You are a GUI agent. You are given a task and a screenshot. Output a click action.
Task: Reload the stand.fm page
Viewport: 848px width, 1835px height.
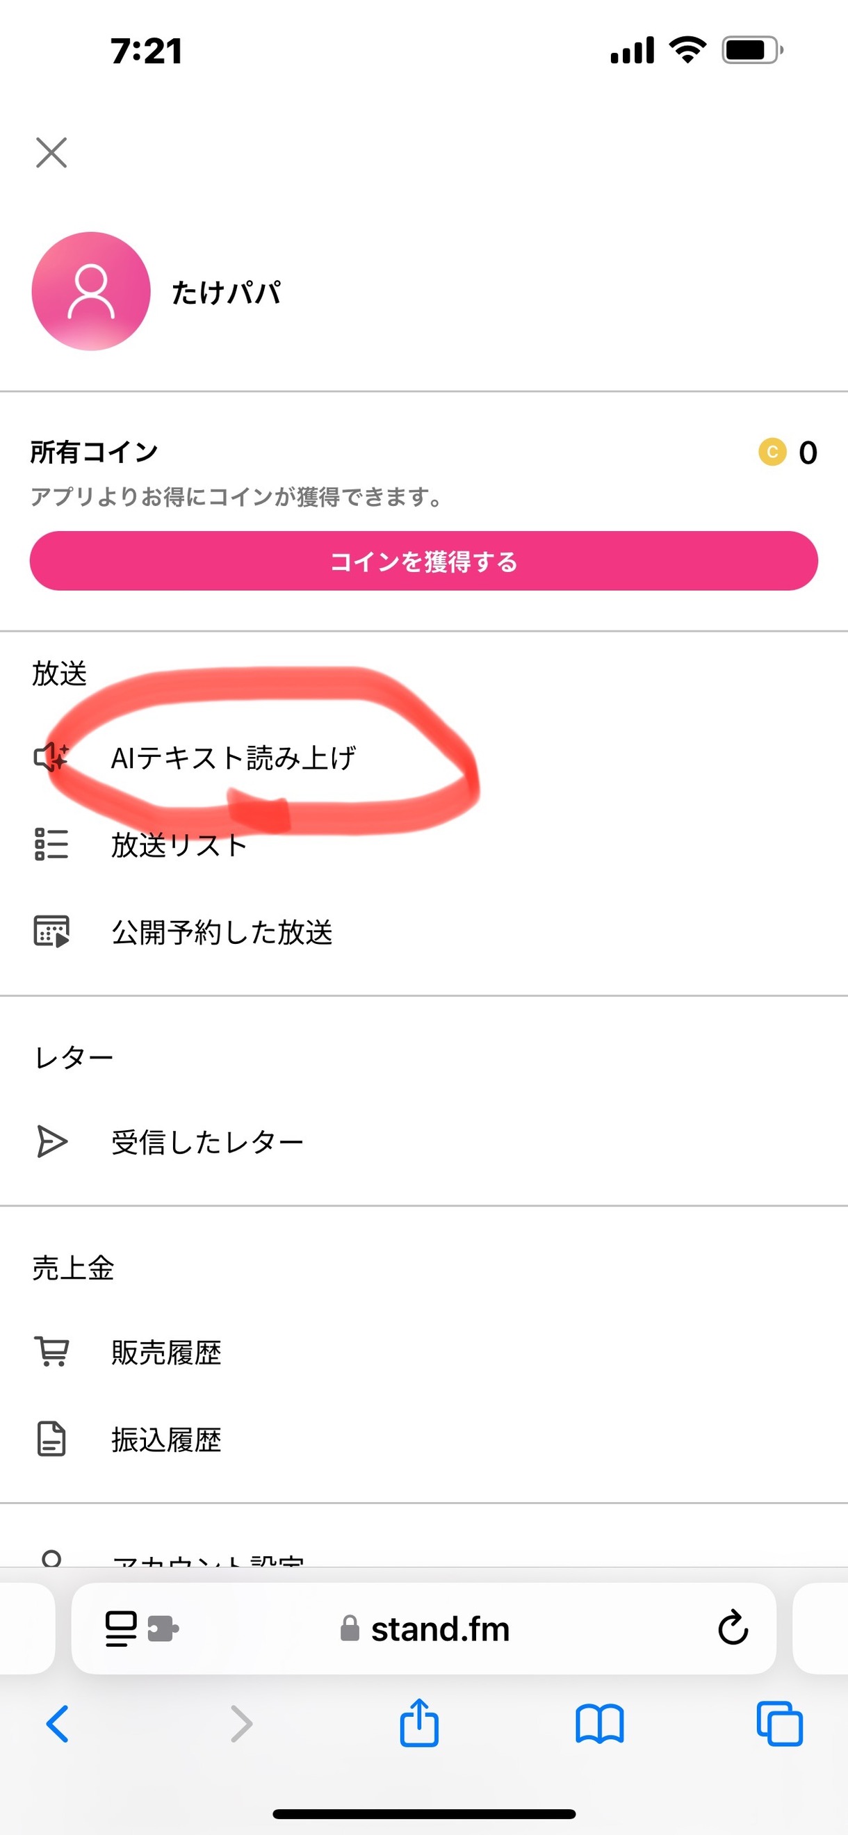click(733, 1629)
